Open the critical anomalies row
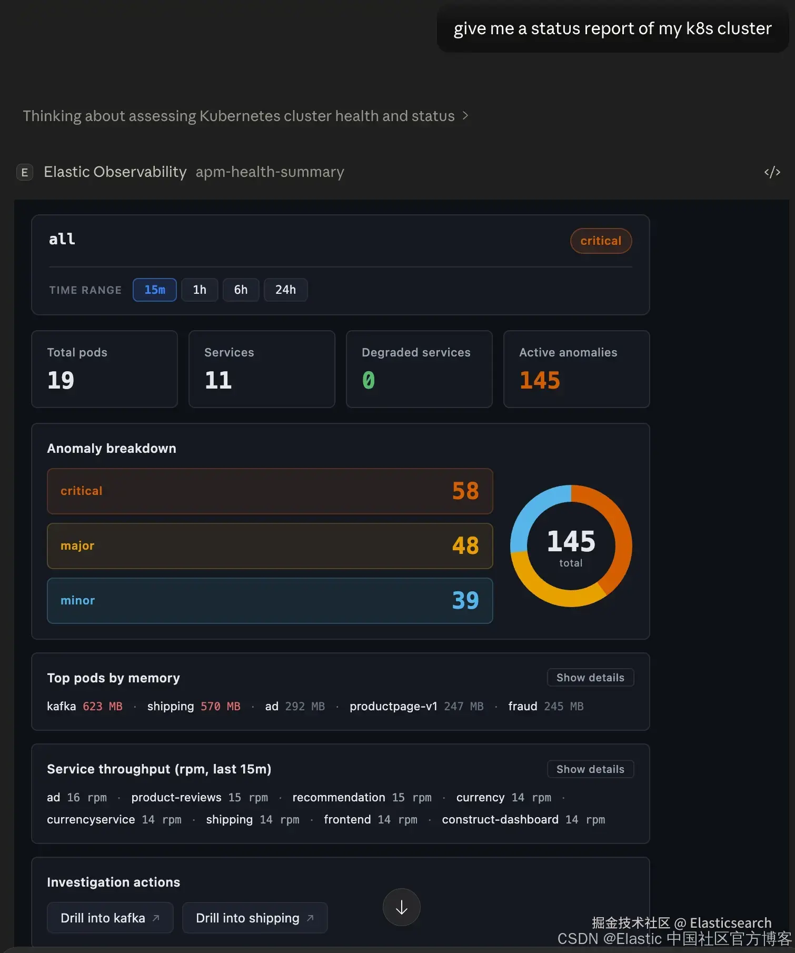The image size is (795, 953). [270, 491]
